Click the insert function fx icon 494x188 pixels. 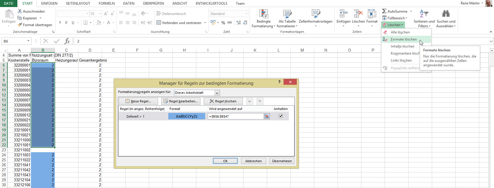coord(67,41)
